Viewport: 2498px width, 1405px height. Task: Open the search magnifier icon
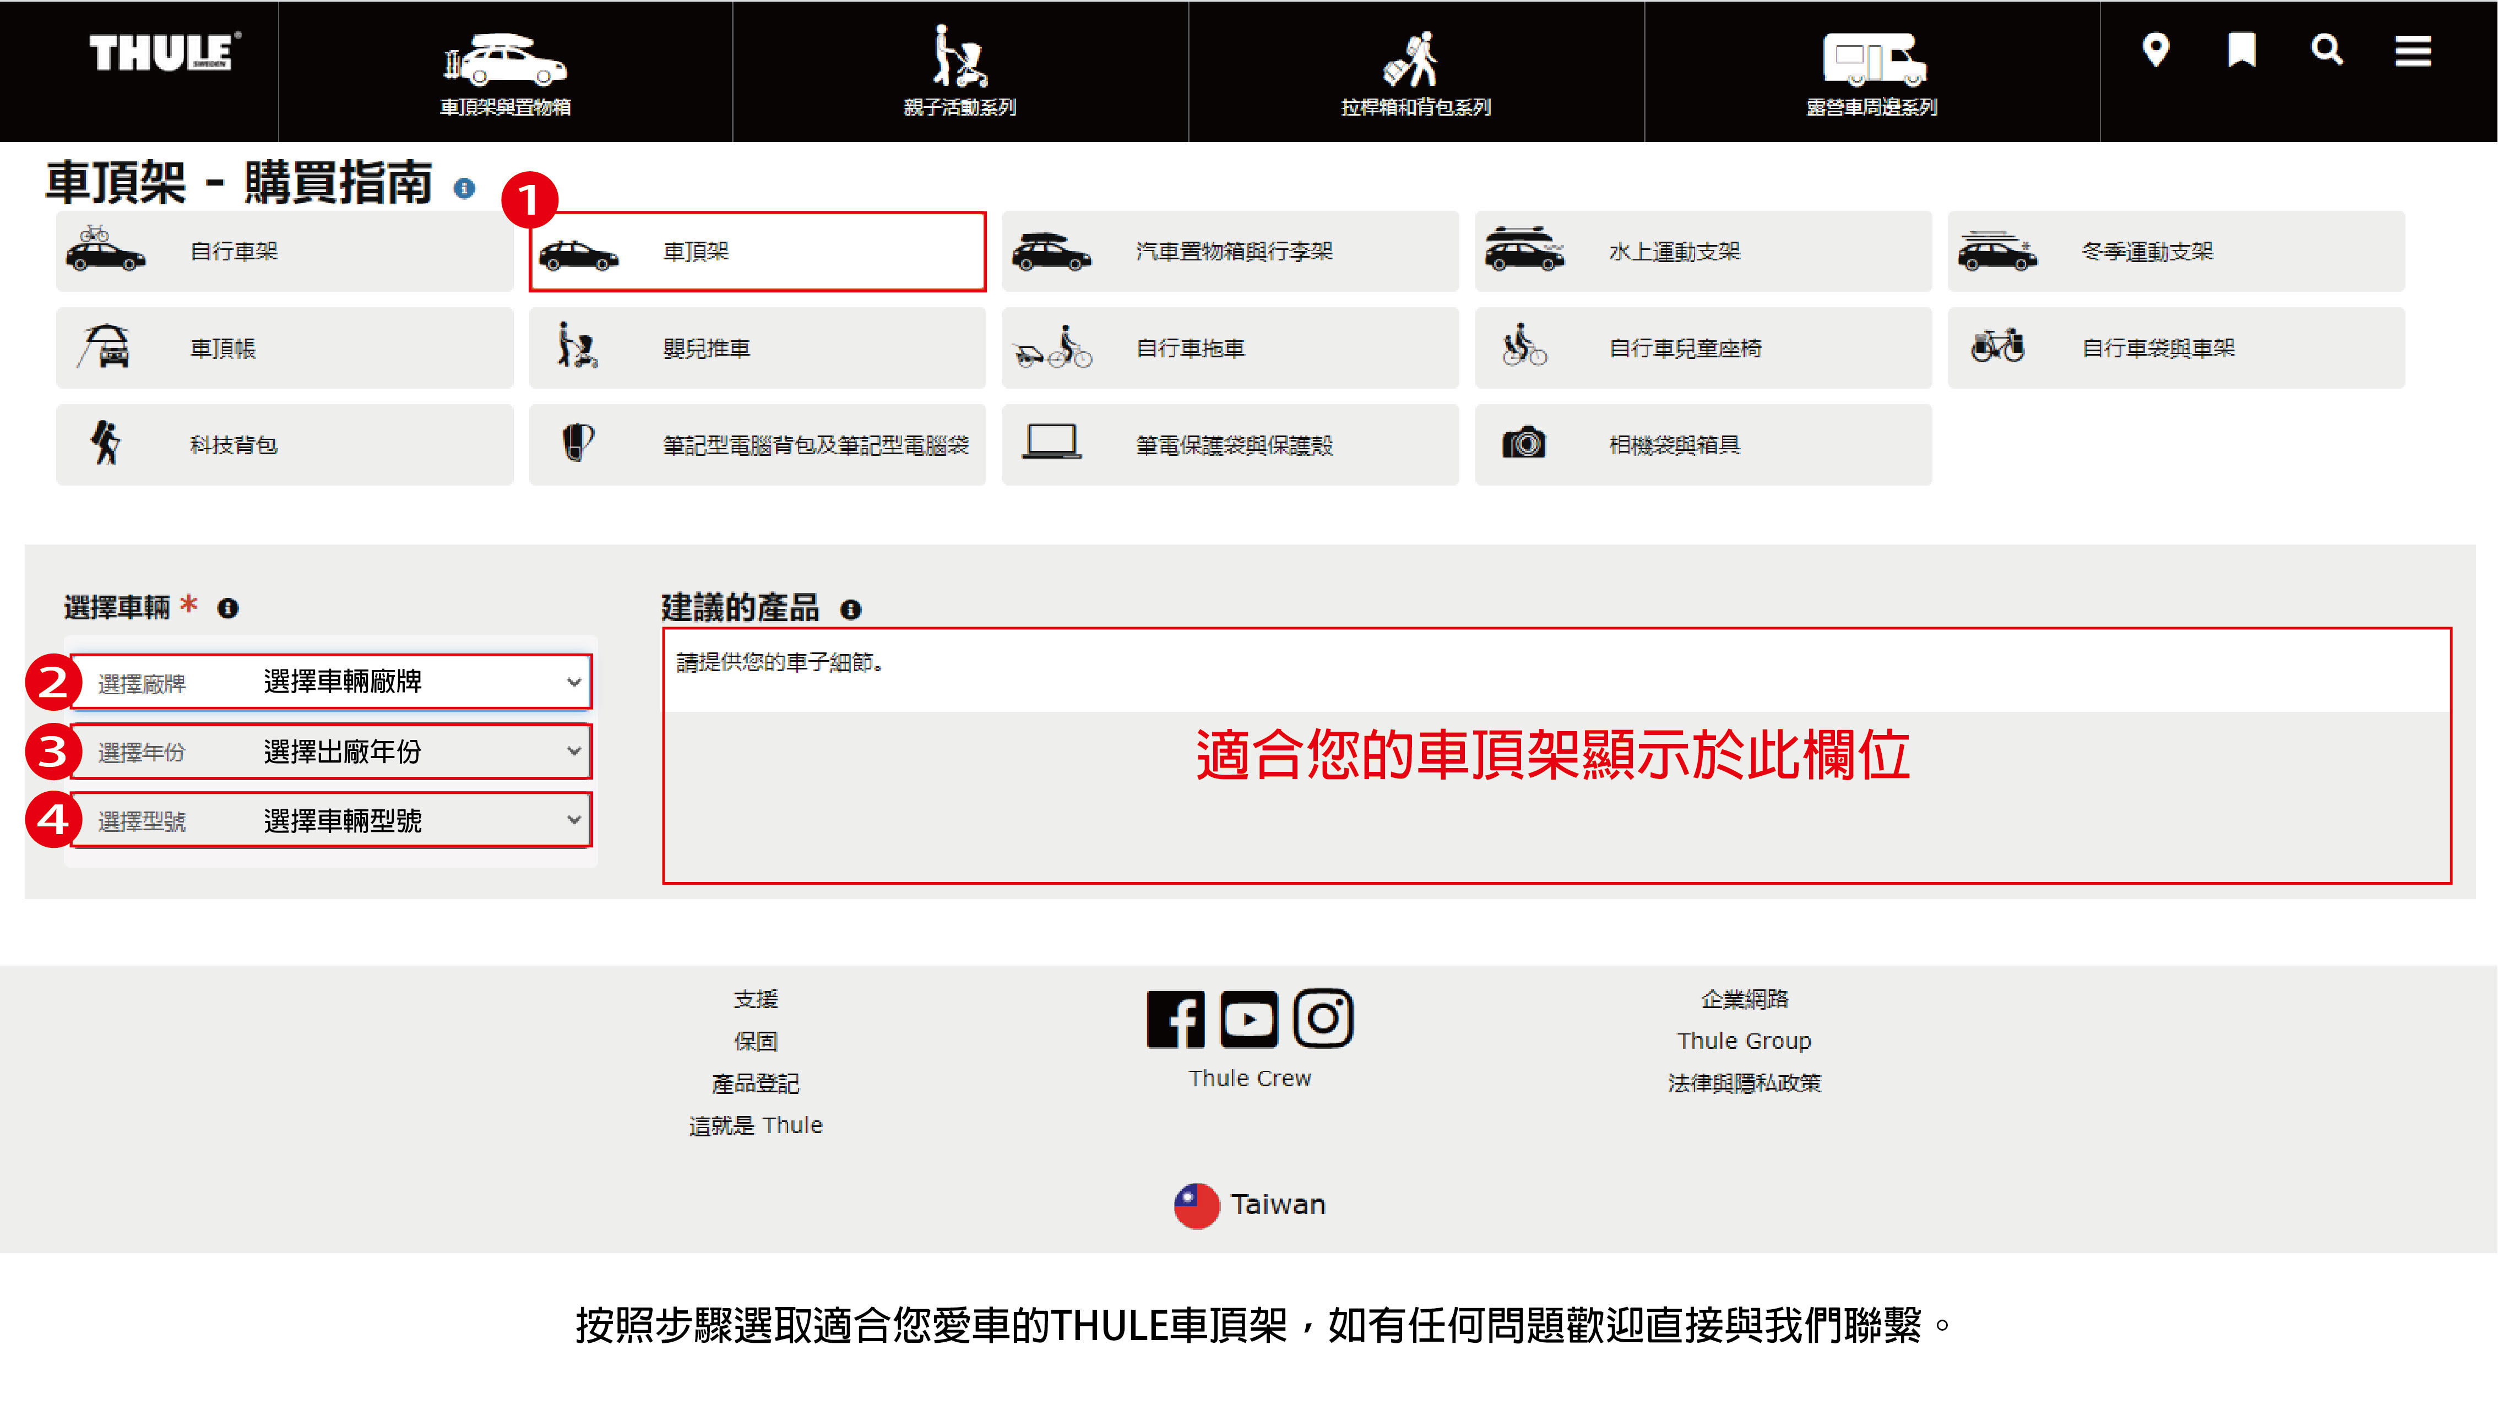(2326, 50)
